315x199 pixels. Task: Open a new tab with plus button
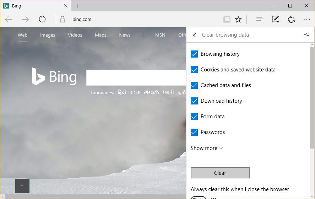pyautogui.click(x=77, y=6)
